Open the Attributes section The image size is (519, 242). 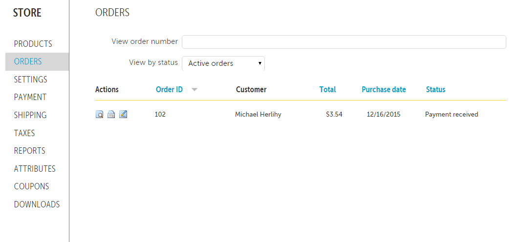(35, 169)
